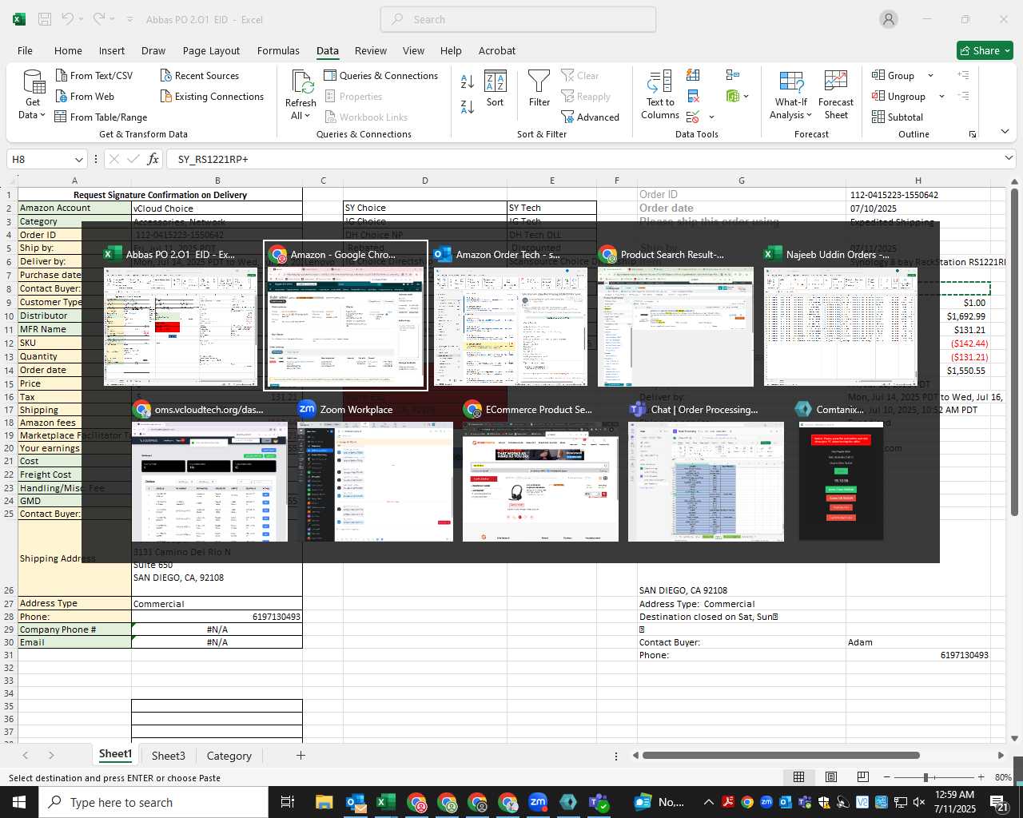Open the Forecast Sheet tool
This screenshot has height=818, width=1023.
coord(836,95)
